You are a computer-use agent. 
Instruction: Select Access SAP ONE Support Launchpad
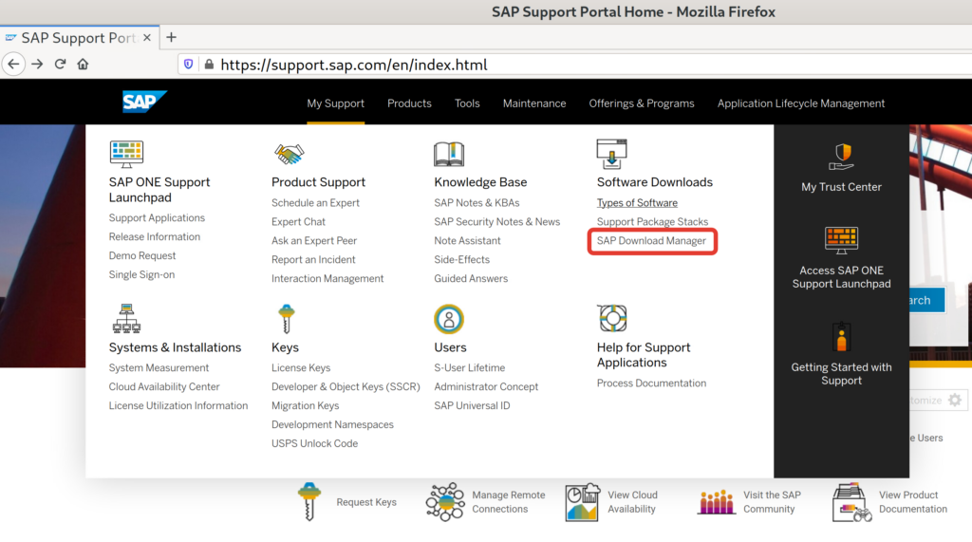(x=842, y=276)
